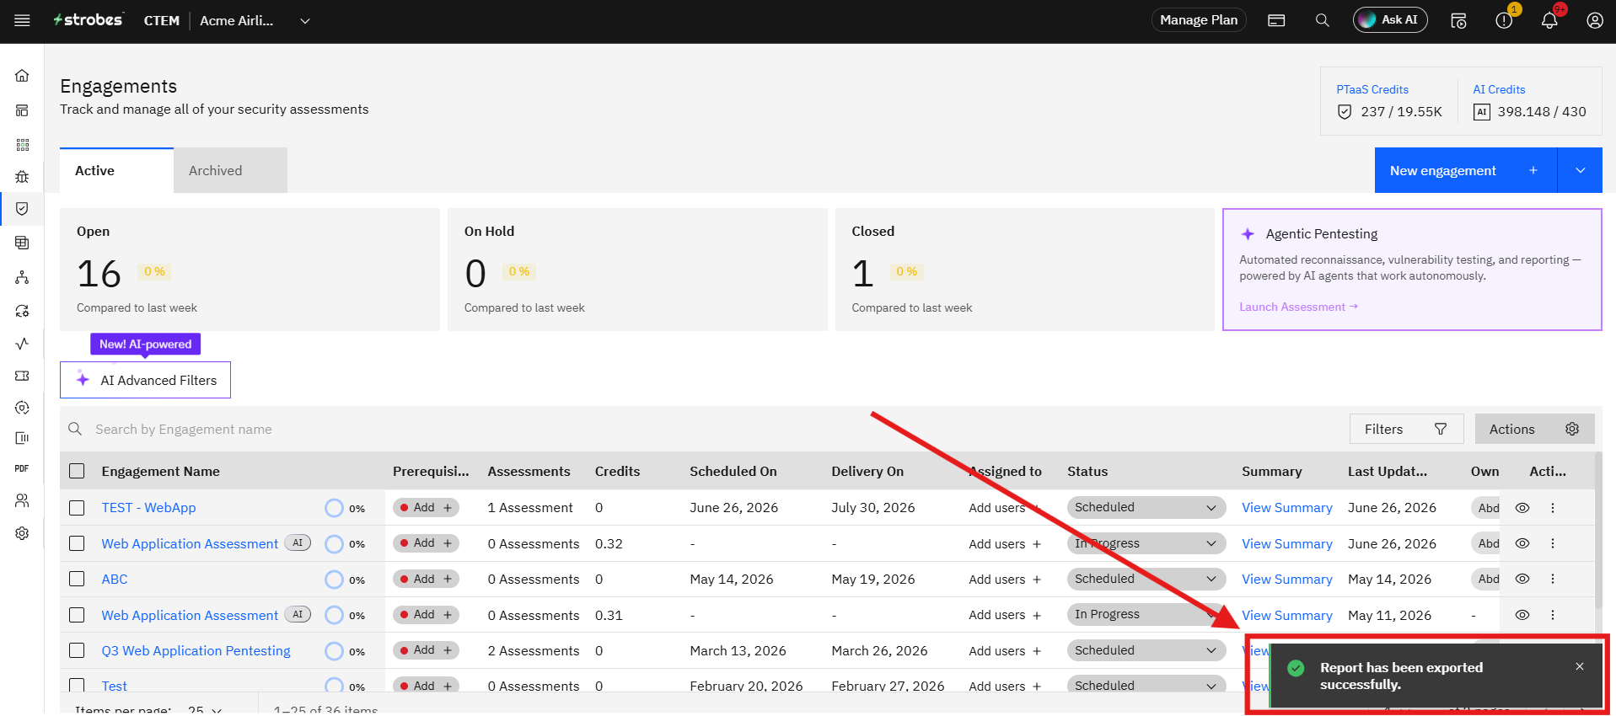The height and width of the screenshot is (716, 1616).
Task: Expand the Acme Airlines organization dropdown
Action: click(305, 20)
